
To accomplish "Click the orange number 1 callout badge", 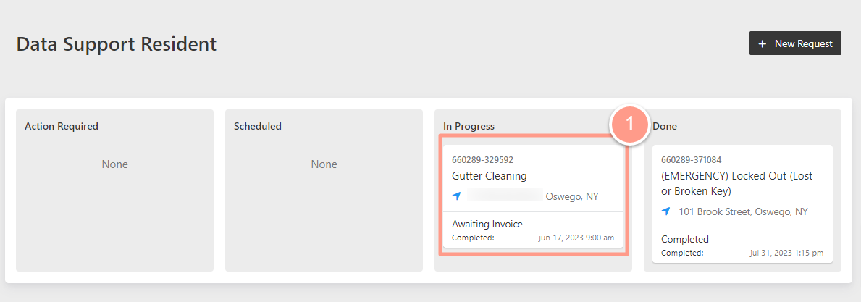I will tap(629, 125).
